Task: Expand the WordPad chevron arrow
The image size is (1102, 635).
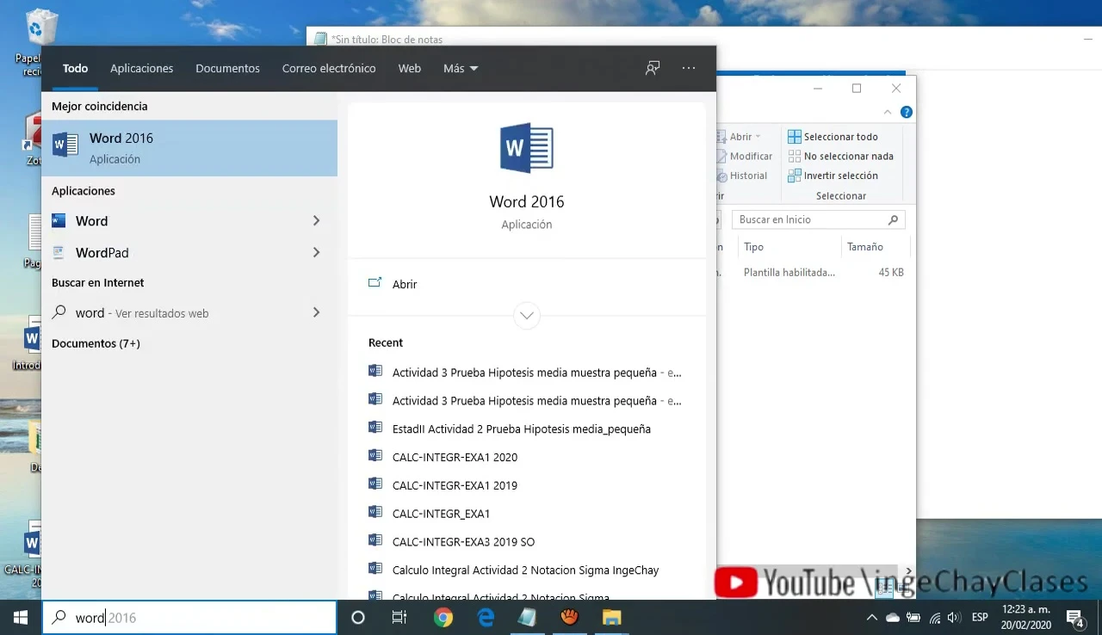Action: [316, 253]
